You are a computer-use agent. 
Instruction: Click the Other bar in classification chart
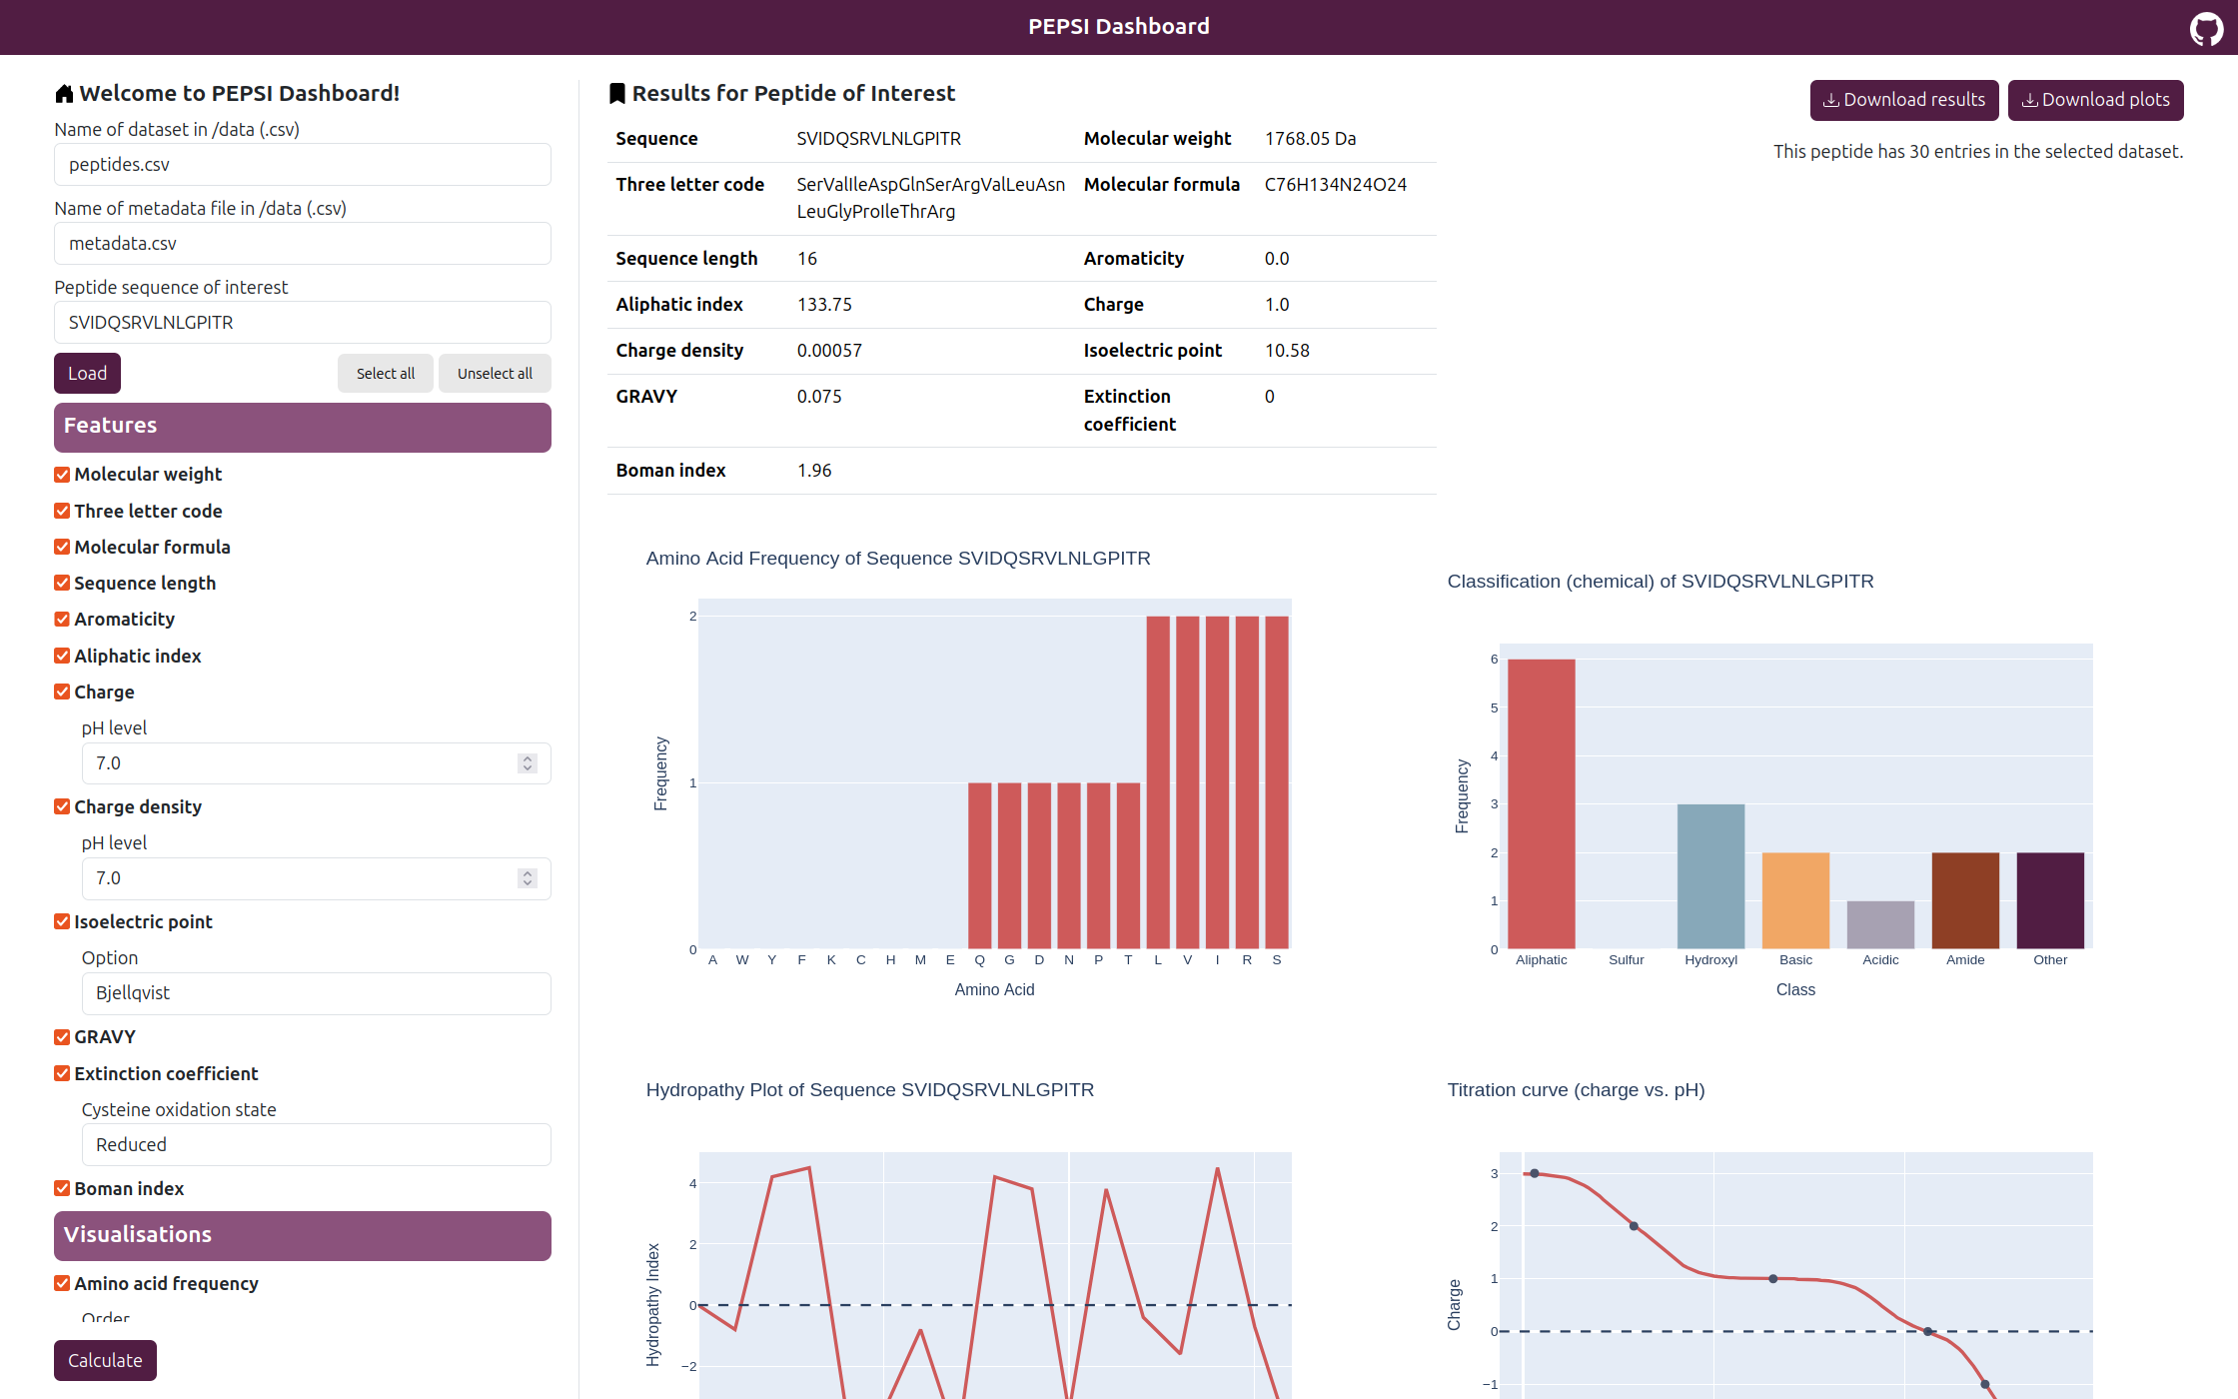click(x=2050, y=900)
